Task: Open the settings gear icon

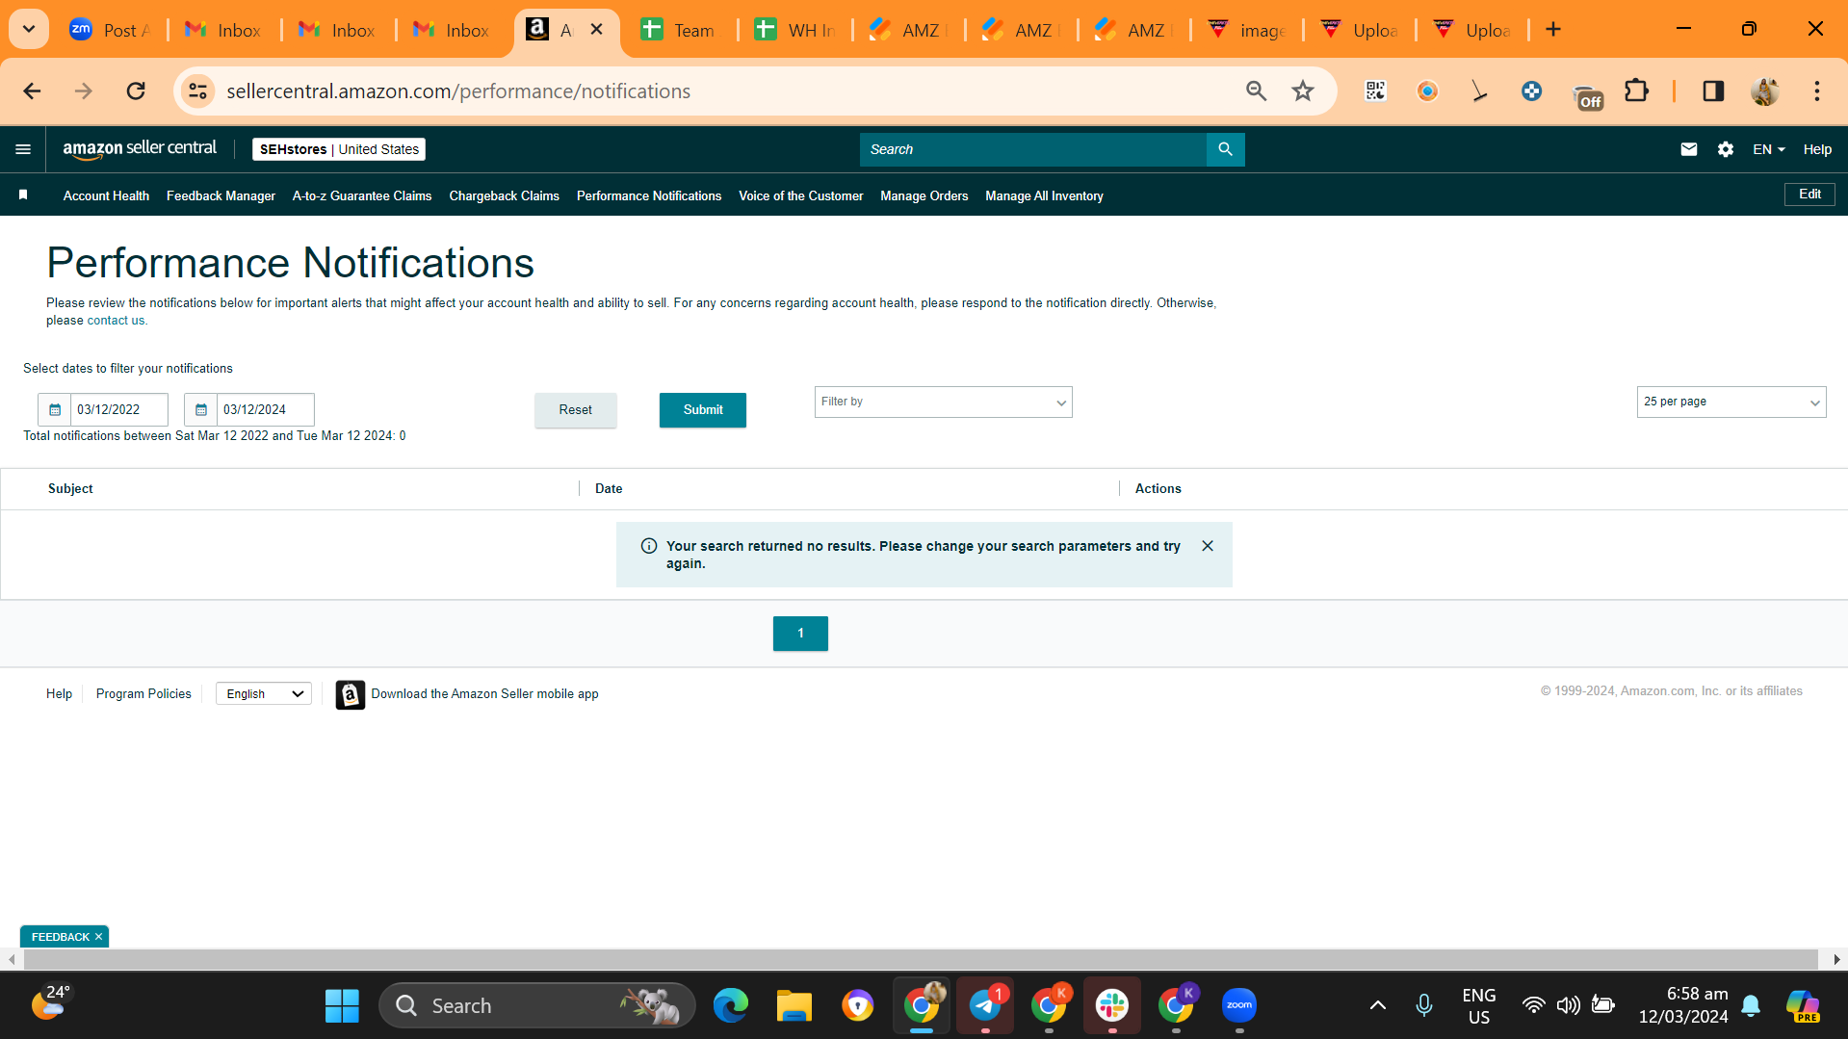Action: click(1725, 149)
